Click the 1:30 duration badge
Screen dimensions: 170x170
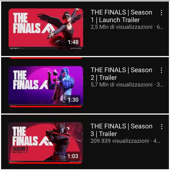click(73, 100)
